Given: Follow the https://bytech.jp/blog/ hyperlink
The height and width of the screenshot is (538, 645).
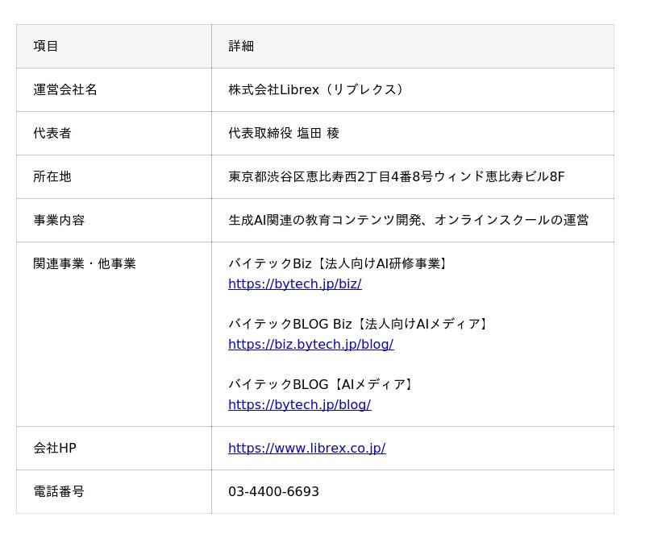Looking at the screenshot, I should click(x=299, y=404).
